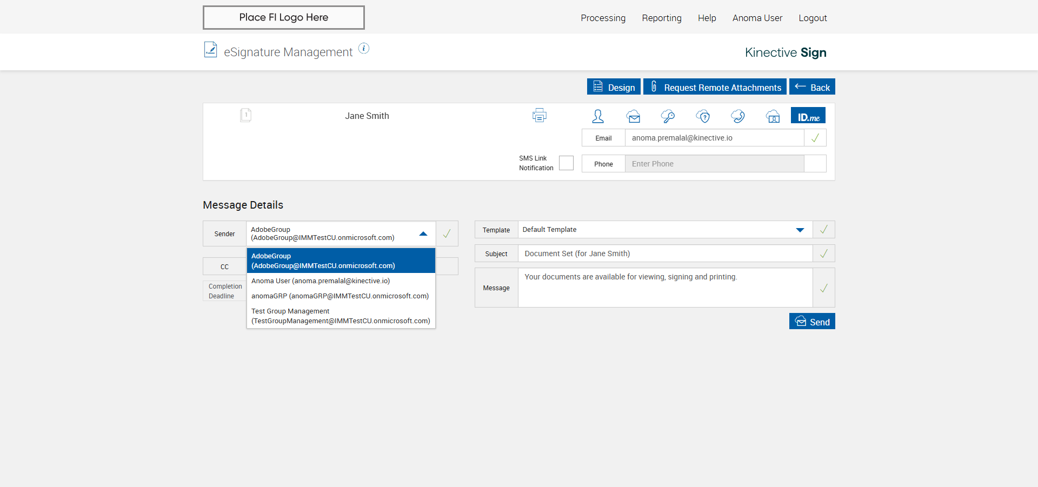Select the cloud key password authentication icon

pyautogui.click(x=668, y=116)
